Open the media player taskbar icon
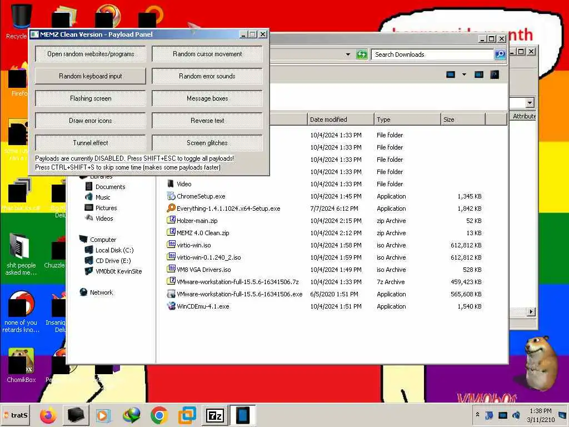 coord(102,415)
